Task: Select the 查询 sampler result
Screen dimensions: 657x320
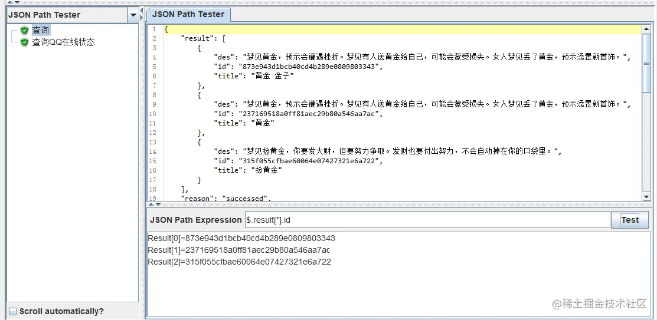Action: [41, 30]
